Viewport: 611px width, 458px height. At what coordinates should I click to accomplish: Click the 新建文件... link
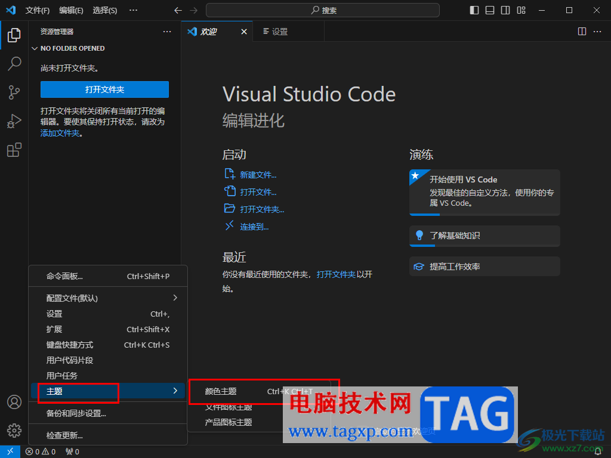point(258,175)
